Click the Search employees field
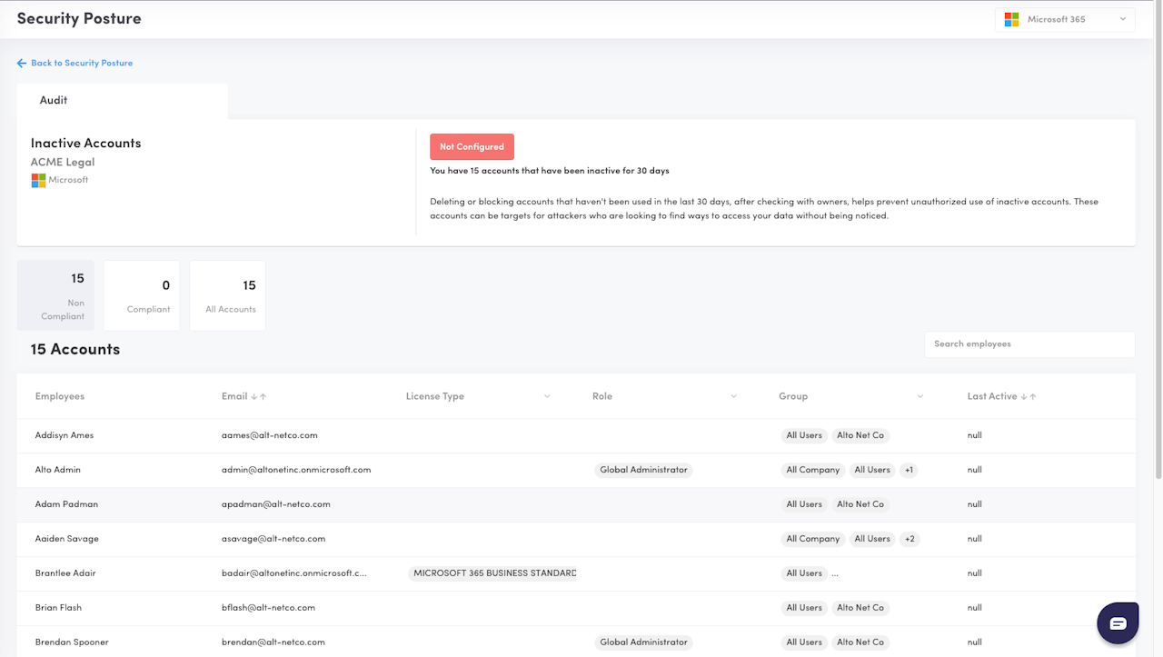 [1029, 344]
